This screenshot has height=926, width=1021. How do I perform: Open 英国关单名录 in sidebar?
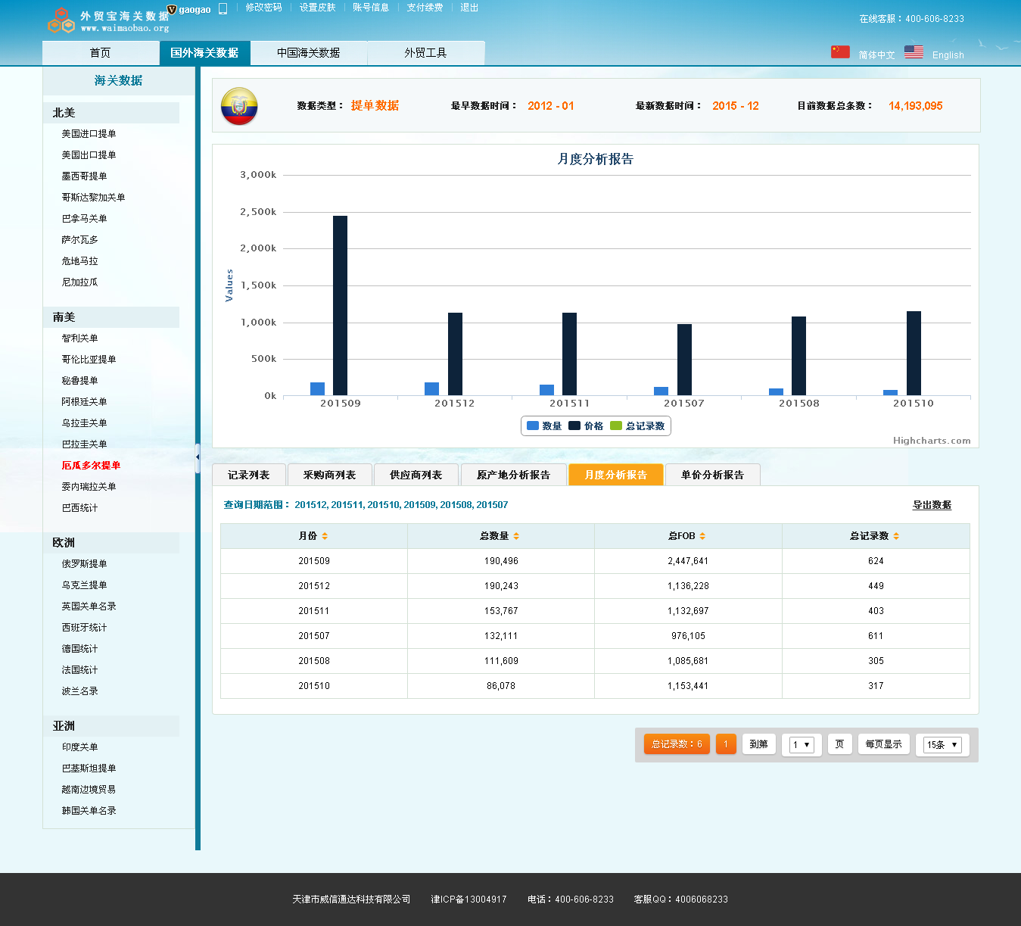(89, 606)
